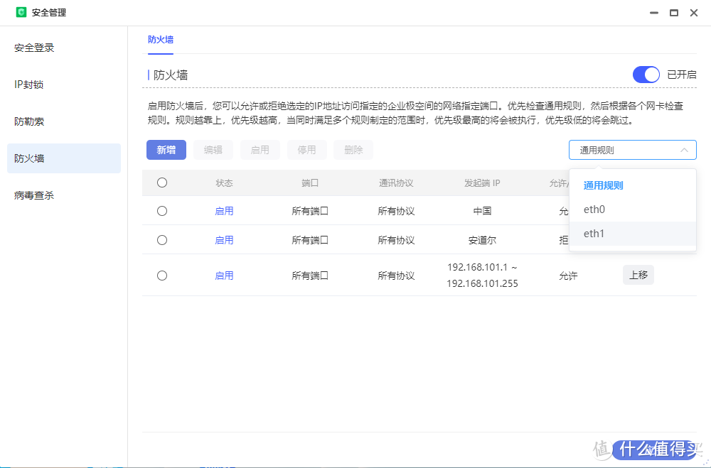
Task: Click 上移 to move the rule up
Action: click(x=638, y=275)
